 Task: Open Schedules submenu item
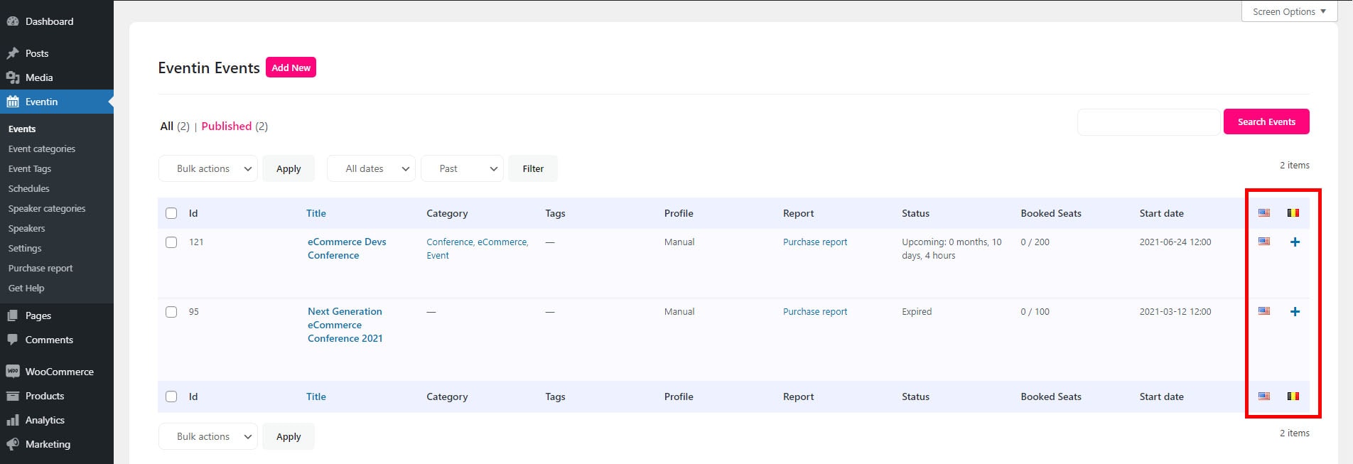29,188
